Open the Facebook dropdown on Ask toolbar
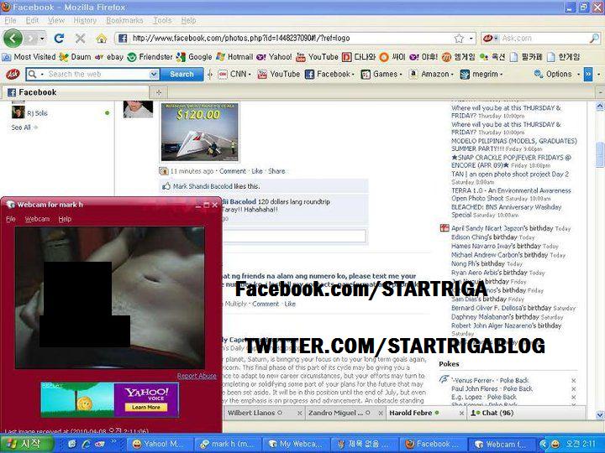 tap(352, 74)
